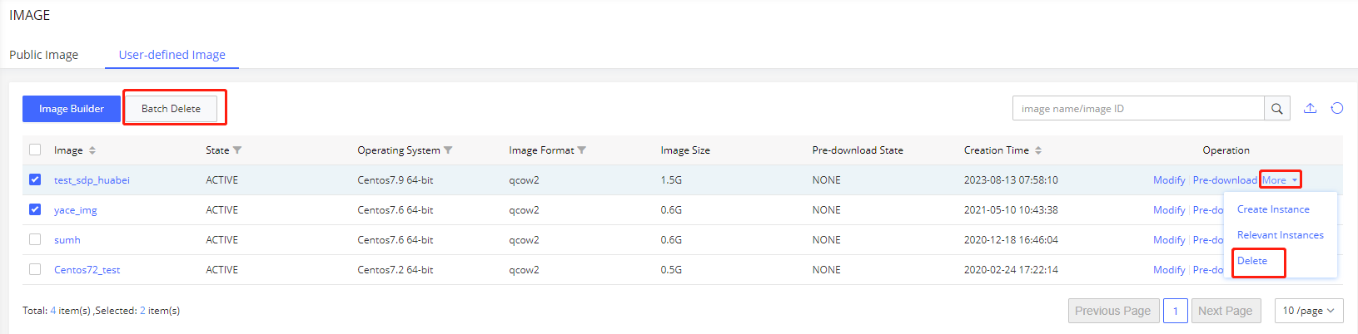This screenshot has height=334, width=1358.
Task: Choose Delete from the More menu
Action: [1252, 261]
